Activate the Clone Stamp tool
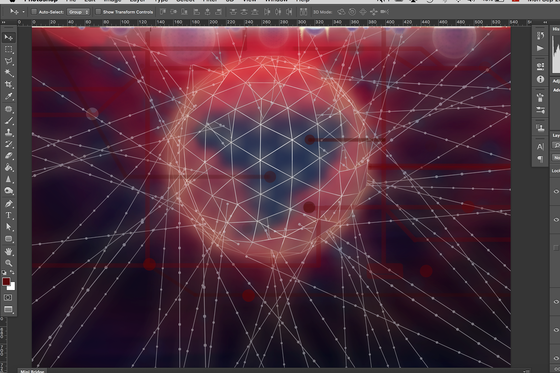Screen dimensions: 560x373 click(8, 133)
